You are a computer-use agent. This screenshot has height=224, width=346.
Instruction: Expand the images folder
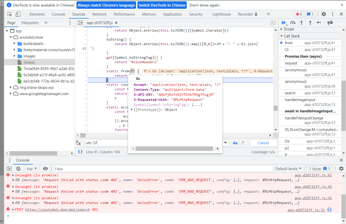click(15, 56)
